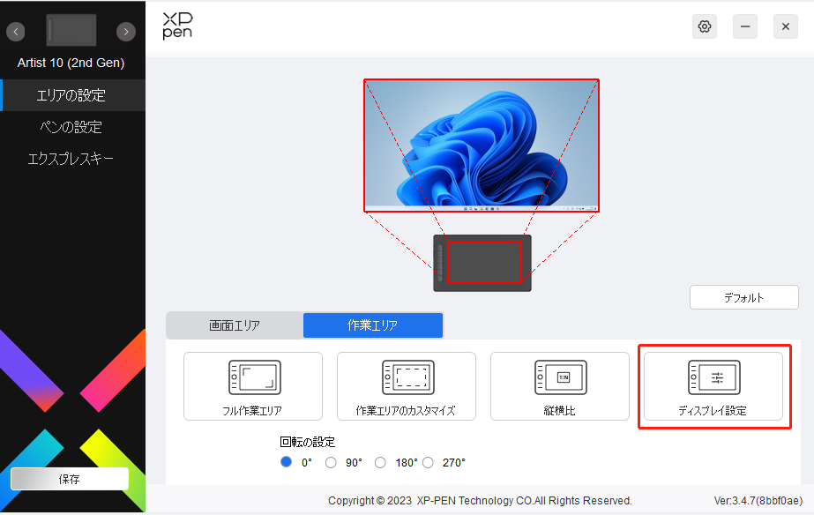This screenshot has width=814, height=515.
Task: Set rotation to 270°
Action: click(x=428, y=462)
